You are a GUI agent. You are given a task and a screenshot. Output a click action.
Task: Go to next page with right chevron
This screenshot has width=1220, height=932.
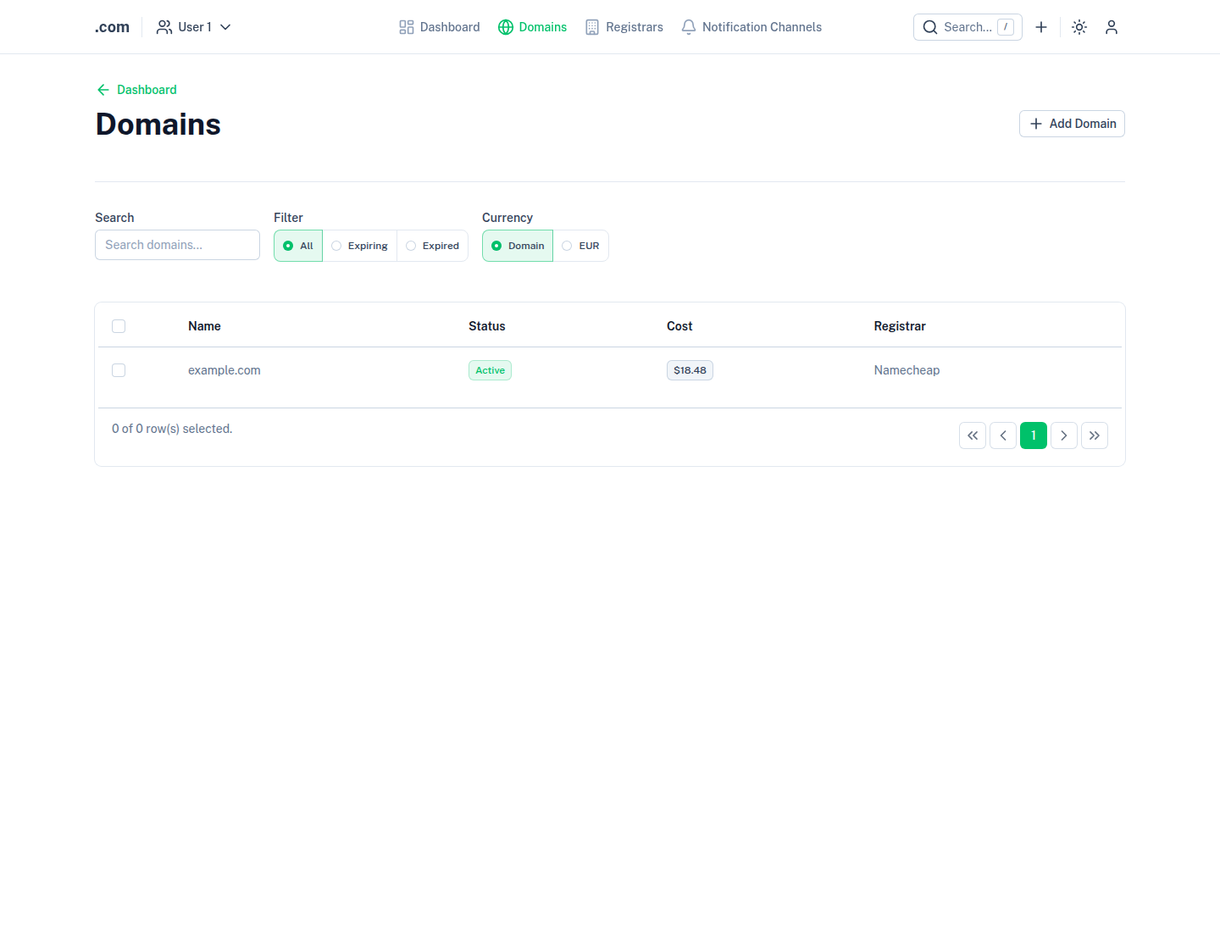pyautogui.click(x=1064, y=435)
